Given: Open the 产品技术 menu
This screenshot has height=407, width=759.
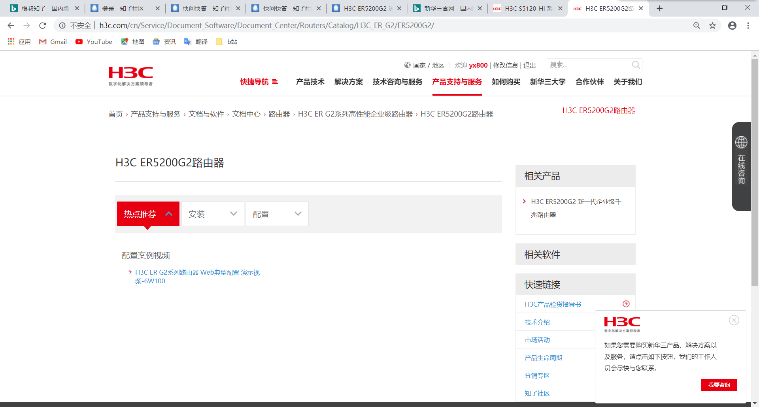Looking at the screenshot, I should coord(310,82).
